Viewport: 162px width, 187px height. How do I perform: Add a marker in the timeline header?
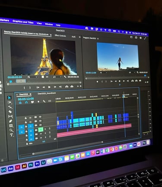(38, 101)
